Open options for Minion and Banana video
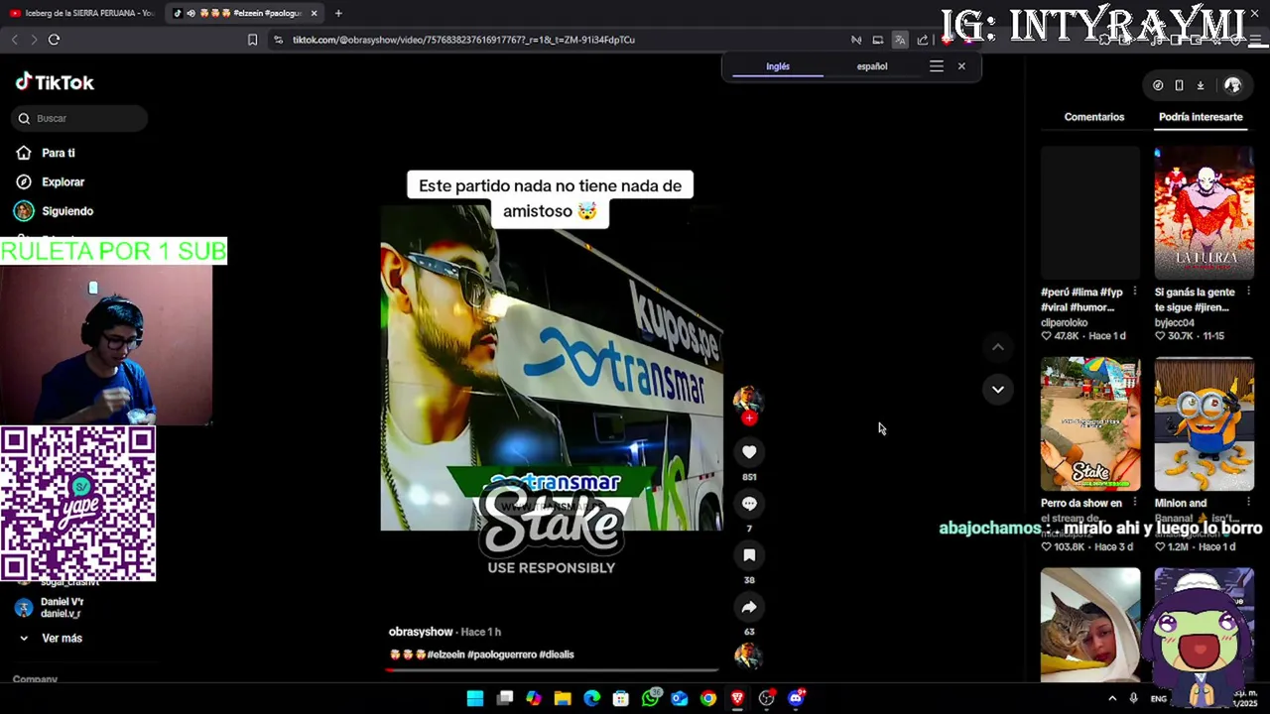The width and height of the screenshot is (1270, 714). 1248,503
